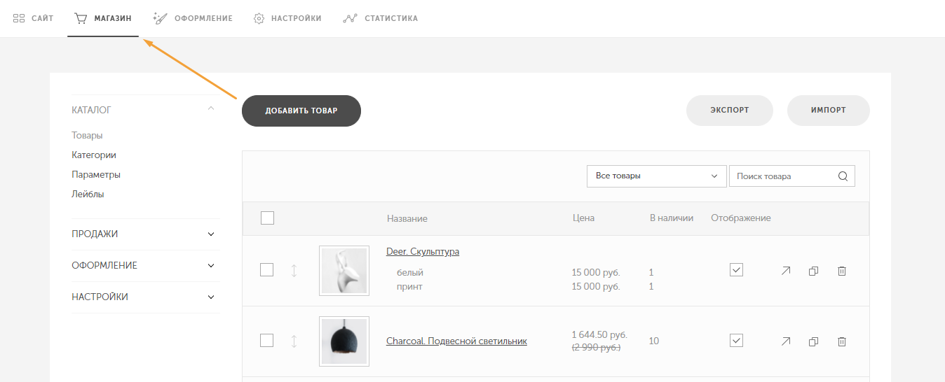Click the search magnifier icon
Image resolution: width=945 pixels, height=382 pixels.
[x=843, y=176]
